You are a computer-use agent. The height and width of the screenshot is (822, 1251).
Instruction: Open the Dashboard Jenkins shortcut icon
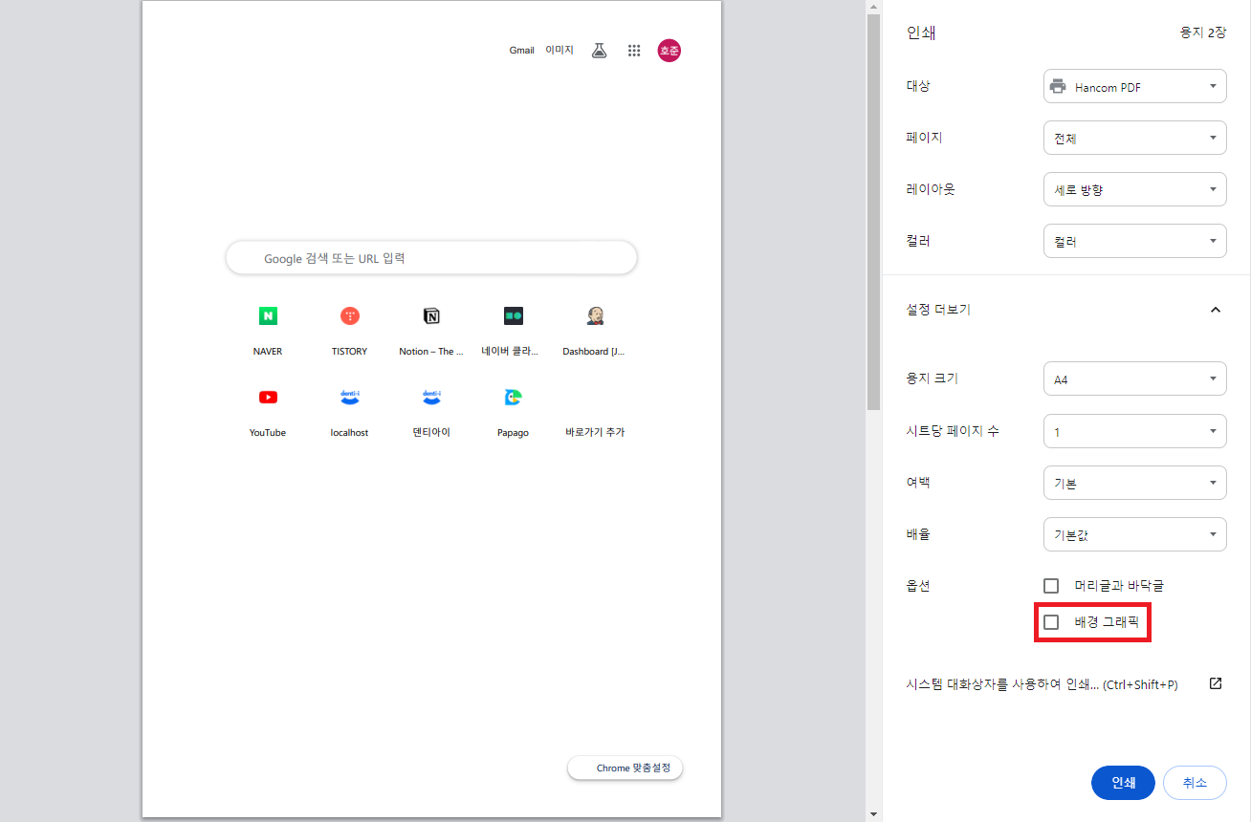point(595,315)
